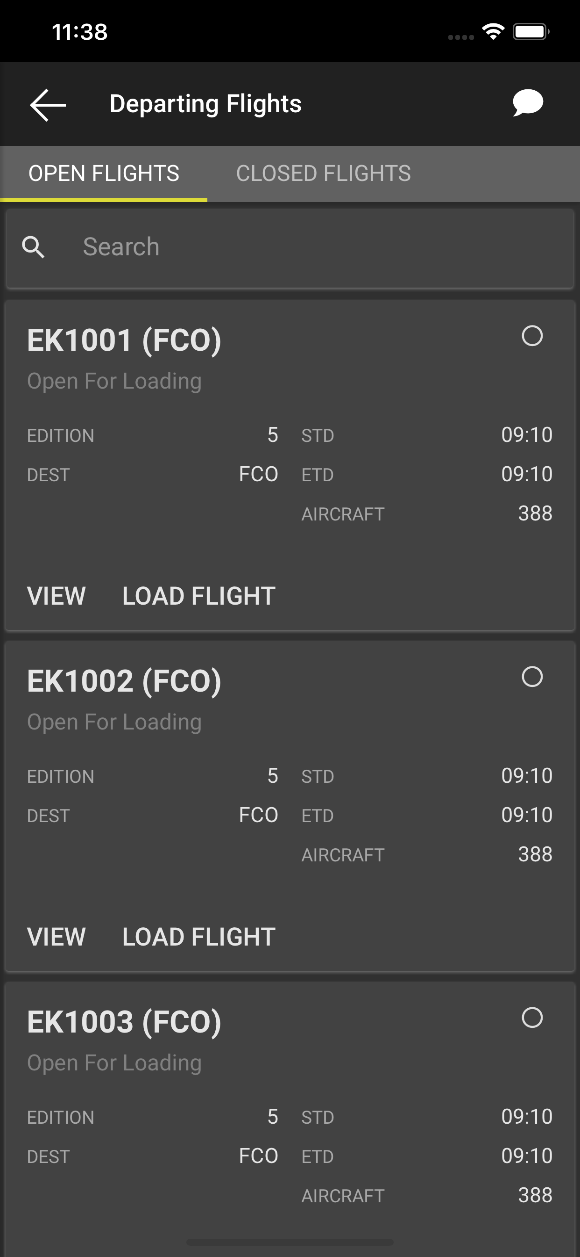Tap the back arrow icon
The height and width of the screenshot is (1257, 580).
point(48,105)
